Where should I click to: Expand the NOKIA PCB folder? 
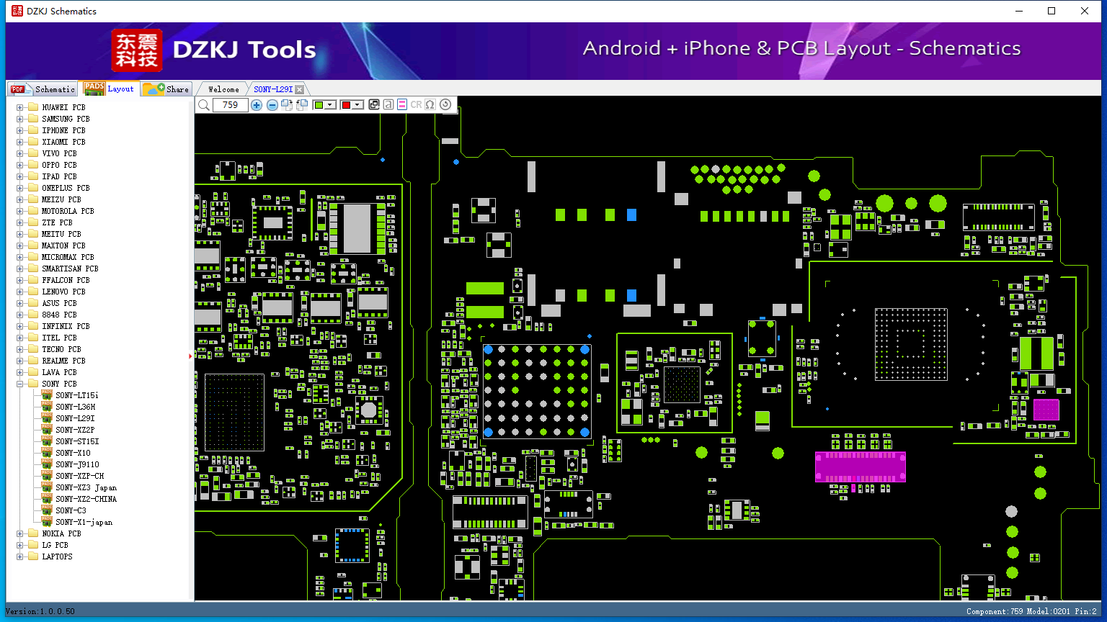click(20, 533)
